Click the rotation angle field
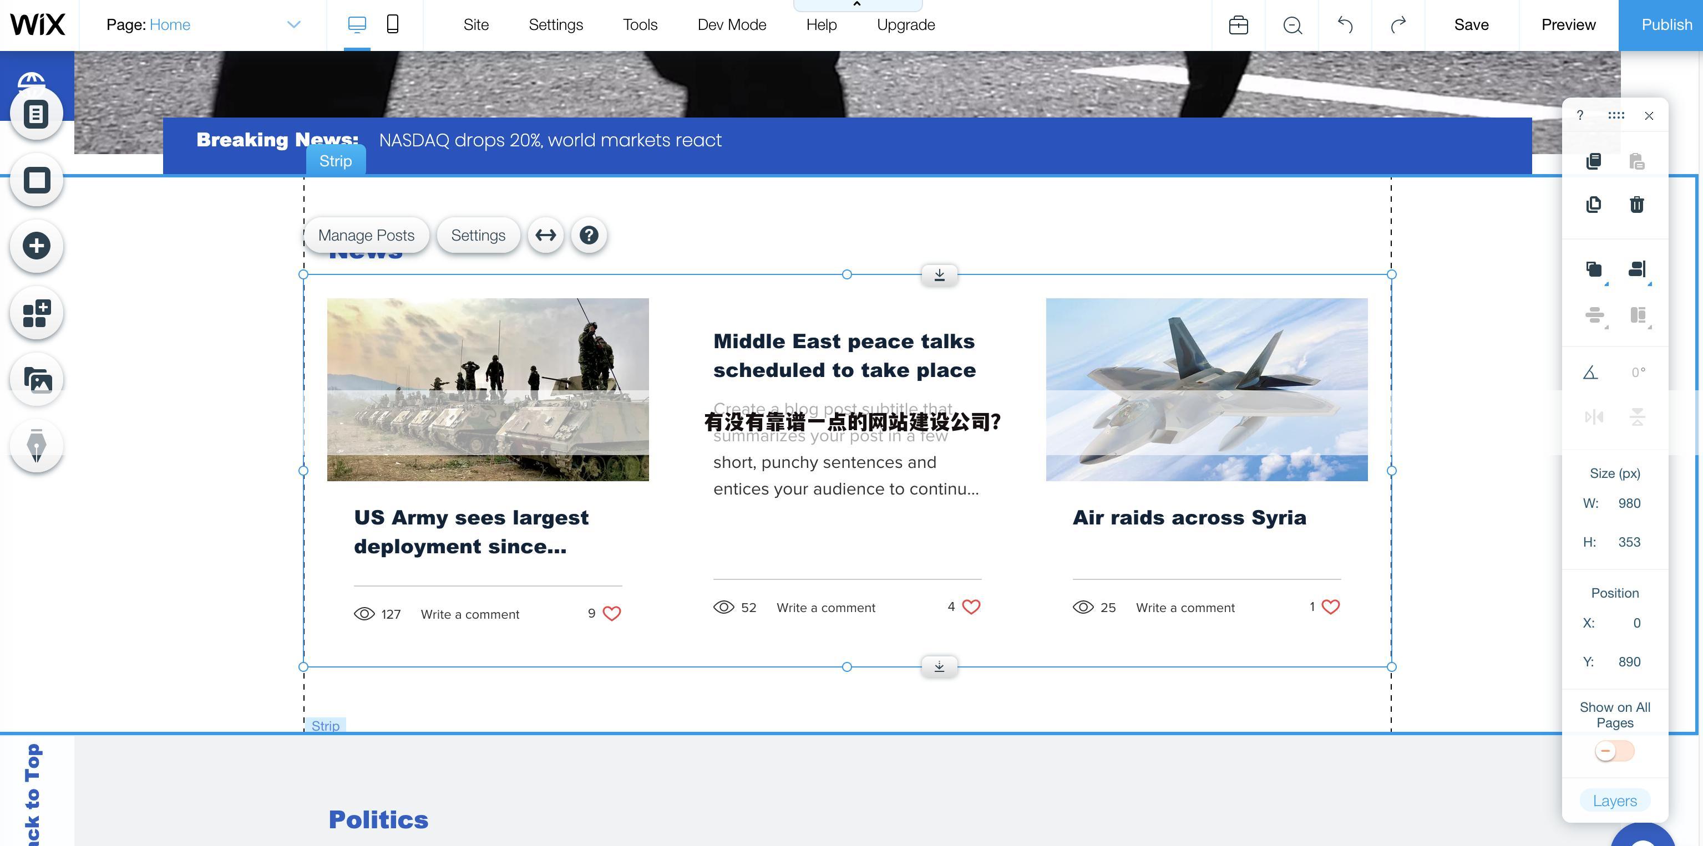The image size is (1703, 846). point(1638,373)
